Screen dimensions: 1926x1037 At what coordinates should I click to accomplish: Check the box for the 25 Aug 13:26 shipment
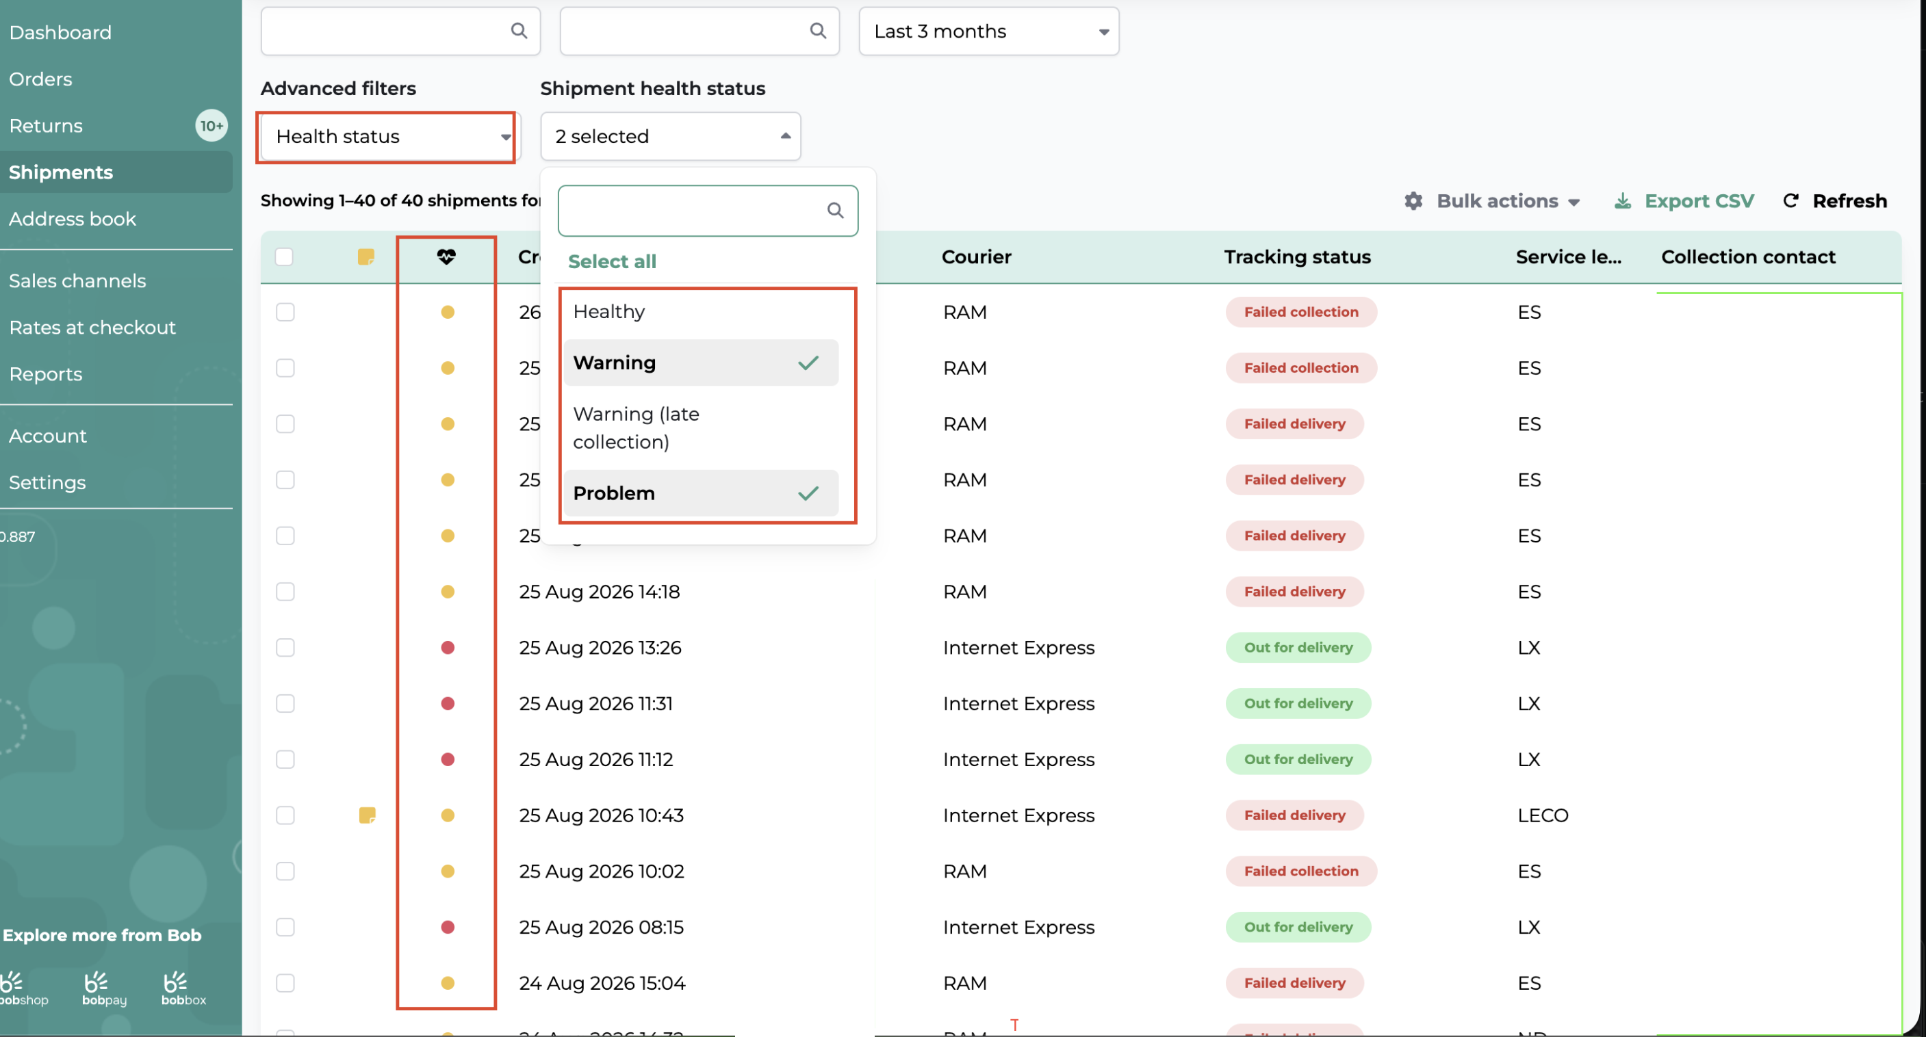tap(285, 648)
